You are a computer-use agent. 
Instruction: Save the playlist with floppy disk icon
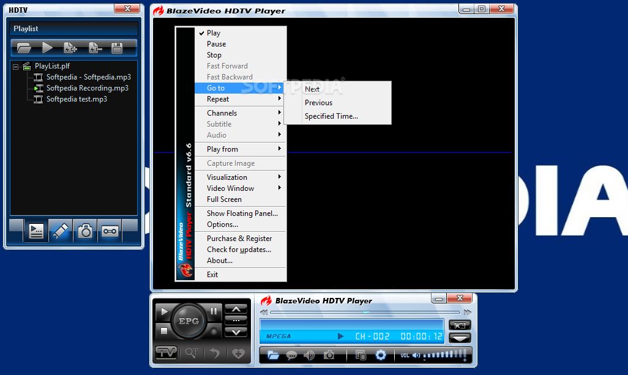pos(117,48)
